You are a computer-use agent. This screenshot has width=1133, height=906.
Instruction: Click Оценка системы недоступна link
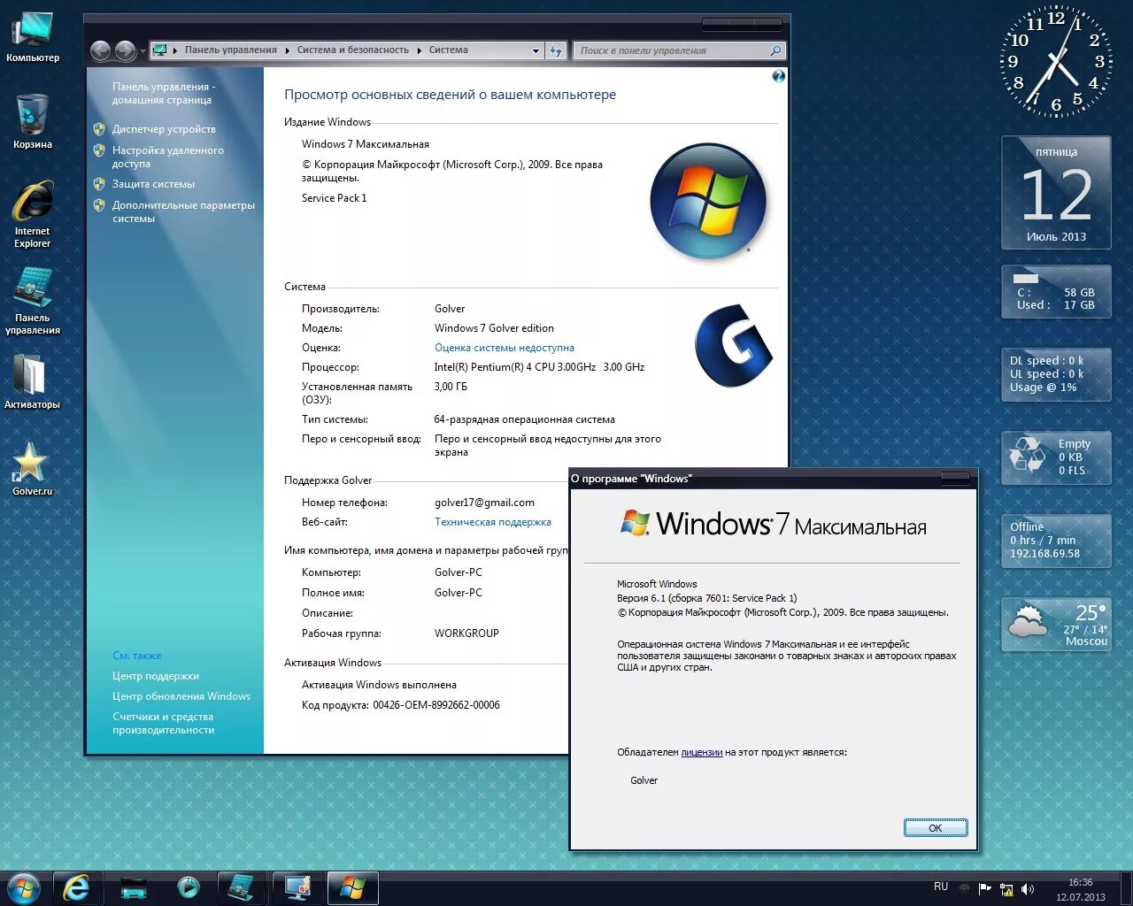[x=505, y=348]
